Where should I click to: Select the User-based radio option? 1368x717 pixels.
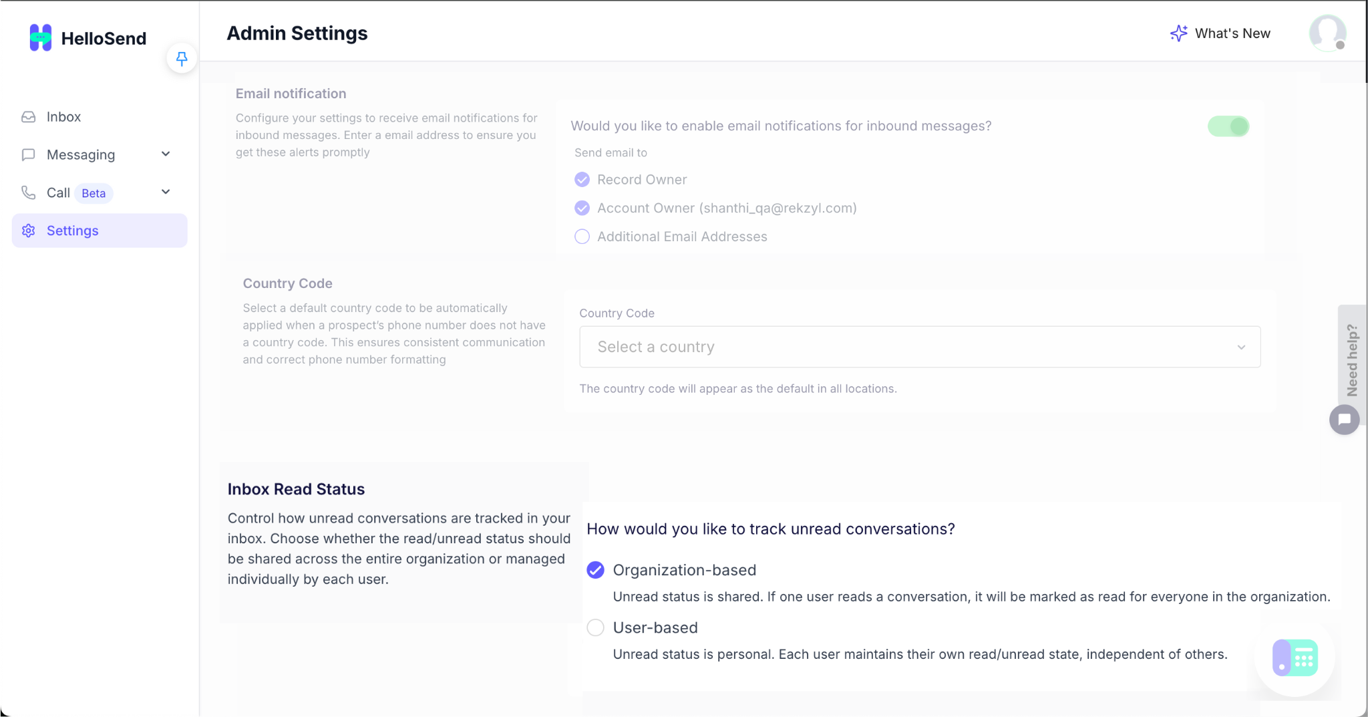point(595,627)
